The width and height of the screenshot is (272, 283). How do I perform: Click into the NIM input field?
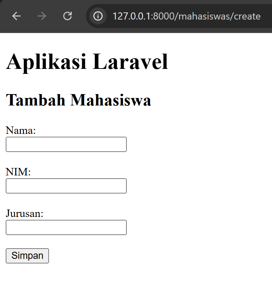[x=66, y=186]
